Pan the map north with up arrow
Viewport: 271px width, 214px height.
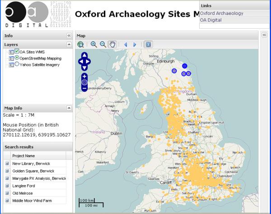pos(84,55)
